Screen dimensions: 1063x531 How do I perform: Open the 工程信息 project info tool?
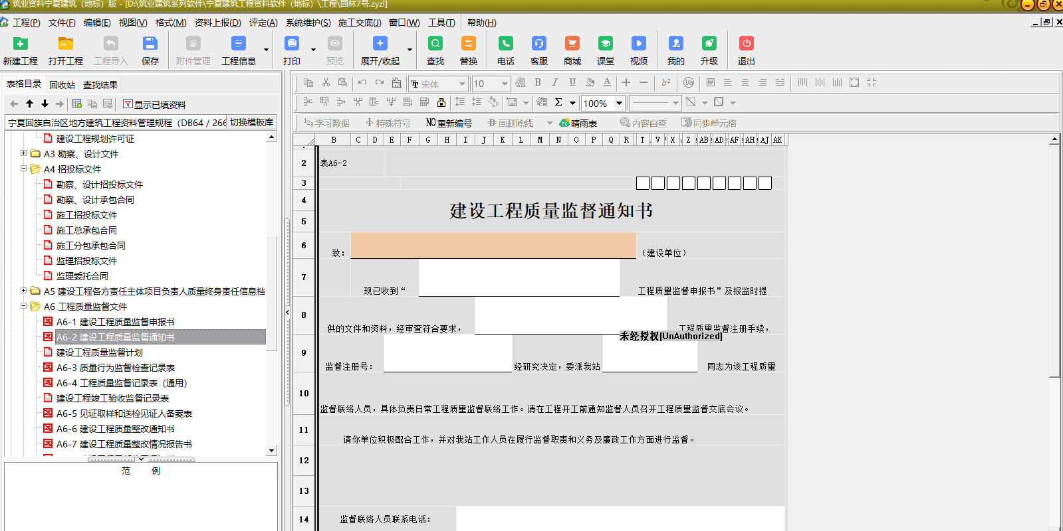(238, 44)
